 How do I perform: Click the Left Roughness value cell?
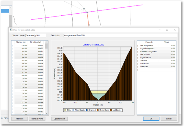167,46
